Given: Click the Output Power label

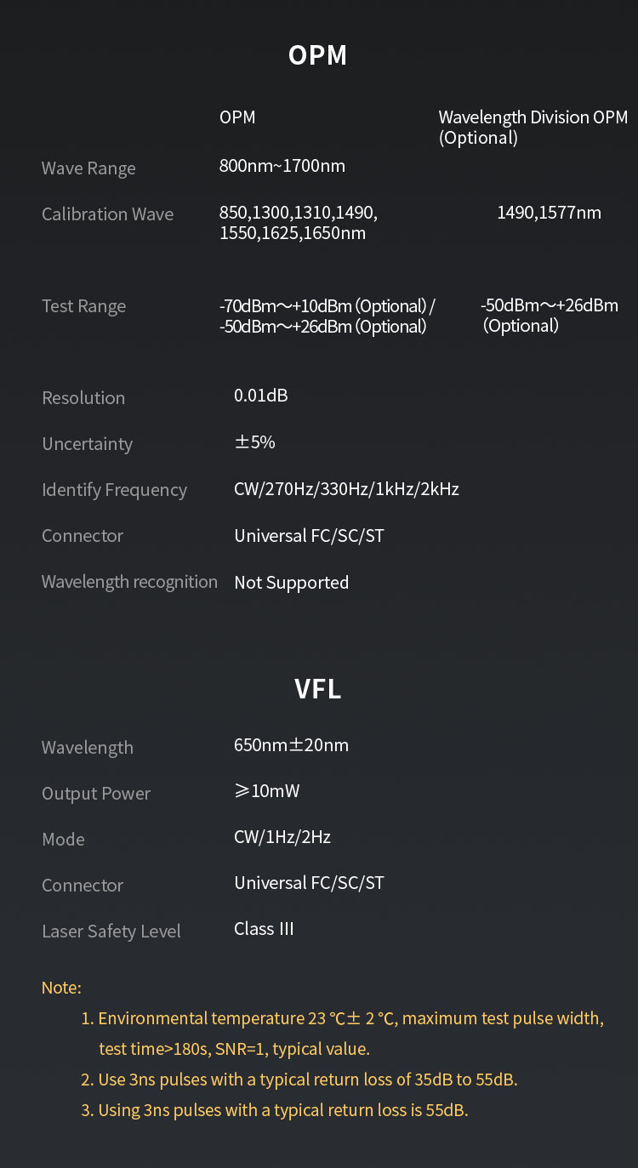Looking at the screenshot, I should coord(96,794).
